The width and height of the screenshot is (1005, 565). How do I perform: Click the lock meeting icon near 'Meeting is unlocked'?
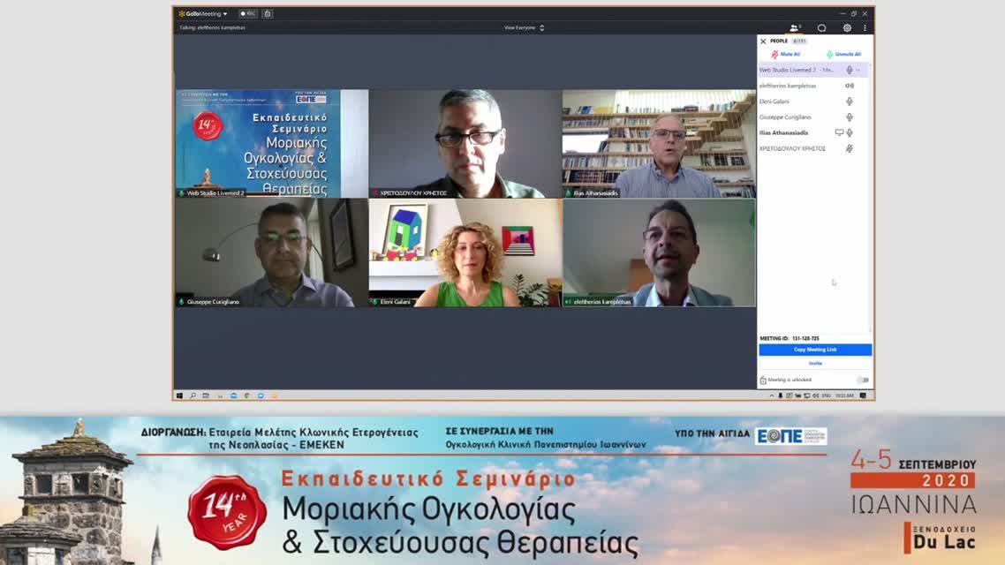point(763,380)
